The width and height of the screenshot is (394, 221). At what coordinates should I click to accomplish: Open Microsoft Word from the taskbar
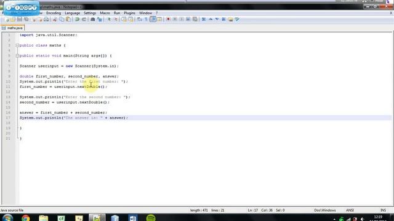tap(133, 218)
